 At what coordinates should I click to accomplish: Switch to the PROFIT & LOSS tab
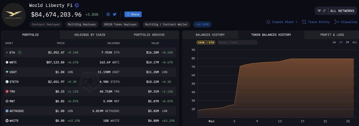click(x=332, y=35)
